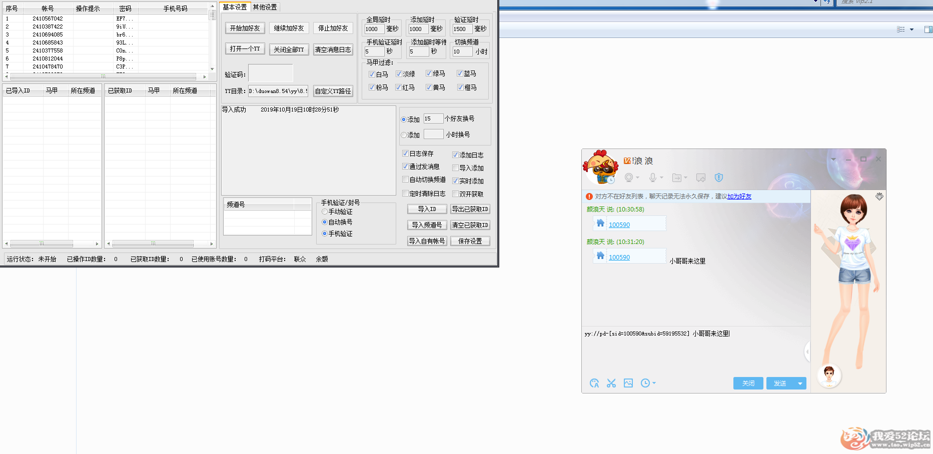Open the view options dropdown in the background window
Screen dimensions: 933x454
[x=911, y=29]
